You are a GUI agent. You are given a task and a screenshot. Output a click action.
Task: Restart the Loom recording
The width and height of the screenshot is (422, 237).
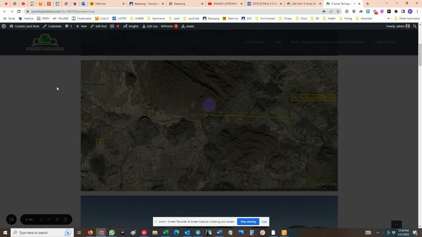coord(49,220)
